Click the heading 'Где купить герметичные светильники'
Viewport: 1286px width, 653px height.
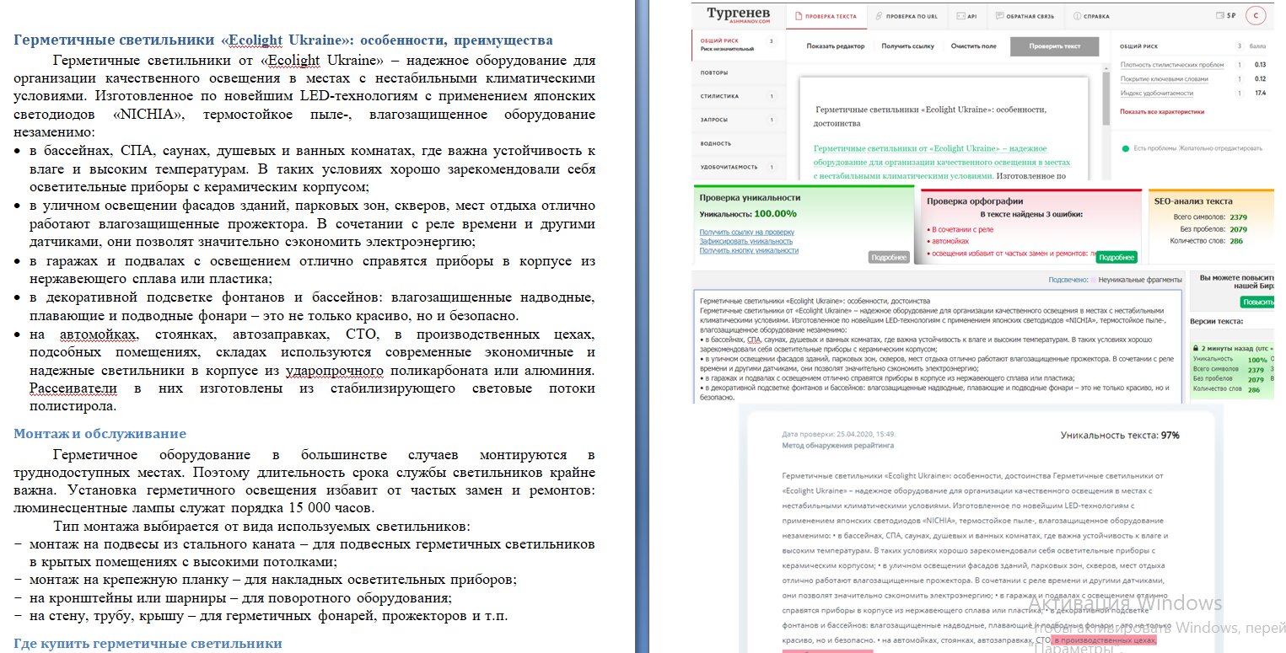pyautogui.click(x=148, y=644)
